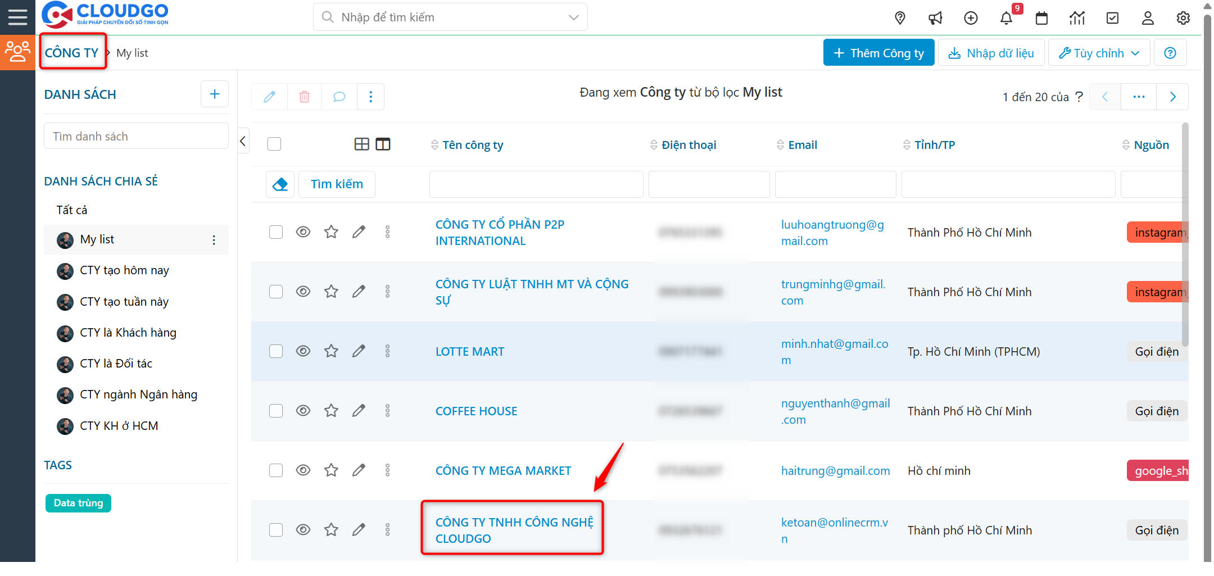Click the location pin icon
The width and height of the screenshot is (1214, 576).
pos(900,19)
